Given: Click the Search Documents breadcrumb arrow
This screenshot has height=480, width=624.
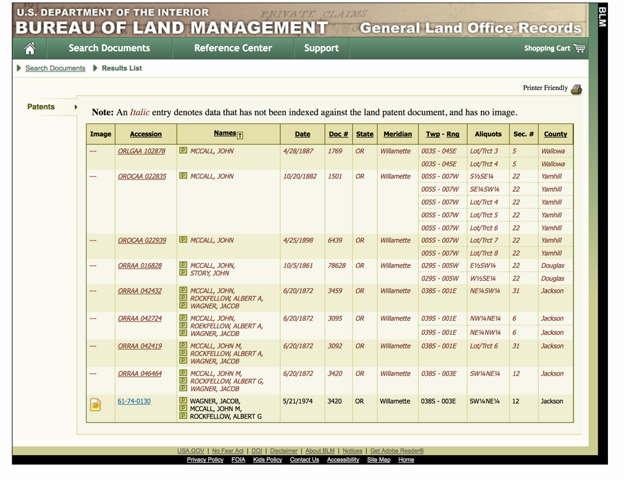Looking at the screenshot, I should click(19, 68).
